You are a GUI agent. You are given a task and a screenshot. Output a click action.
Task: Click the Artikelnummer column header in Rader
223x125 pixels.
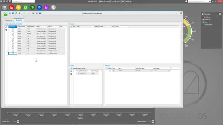tap(85, 71)
